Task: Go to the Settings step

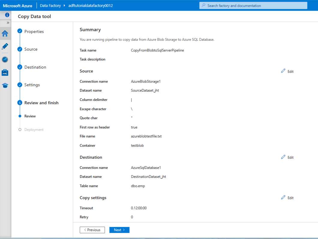Action: pos(32,85)
